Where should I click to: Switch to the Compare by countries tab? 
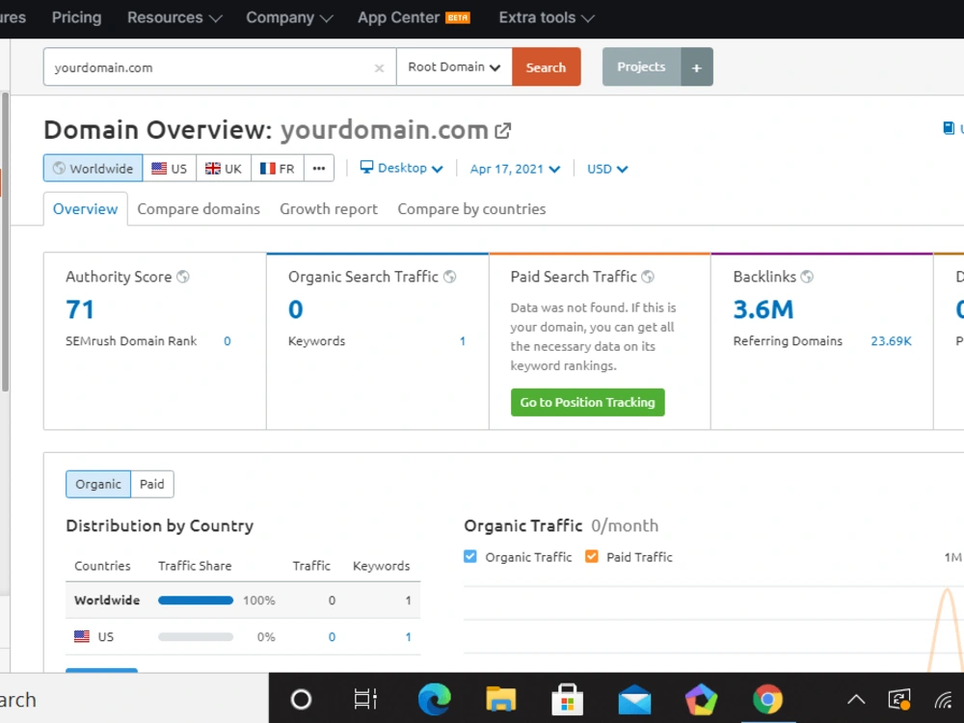pyautogui.click(x=471, y=209)
